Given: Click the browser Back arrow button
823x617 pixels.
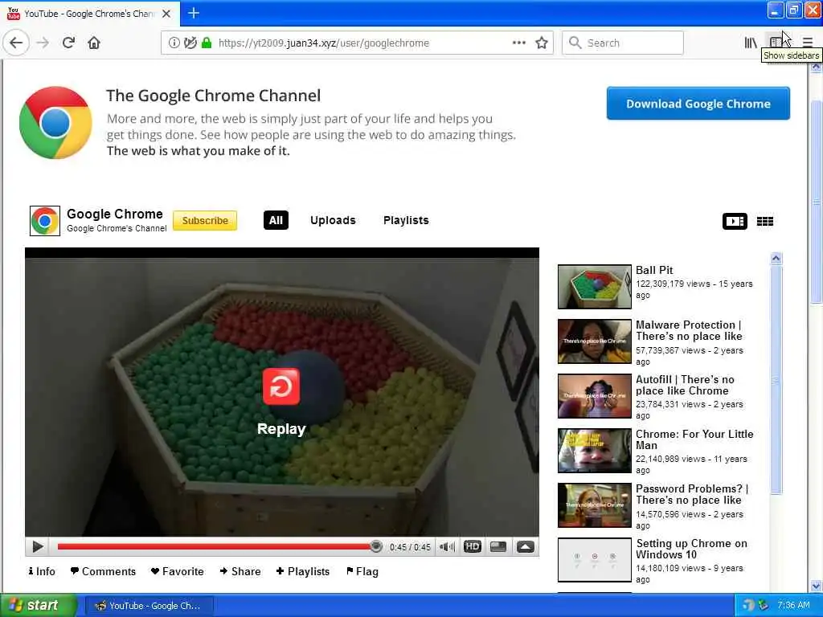Looking at the screenshot, I should coord(16,43).
